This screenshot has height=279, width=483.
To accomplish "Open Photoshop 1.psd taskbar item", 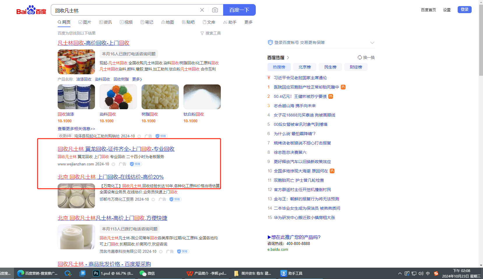I will click(113, 273).
